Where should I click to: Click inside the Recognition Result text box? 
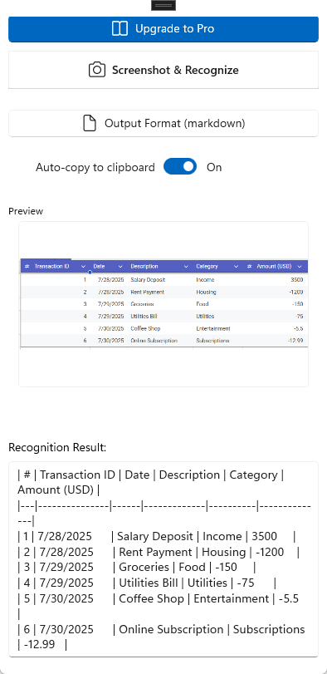pos(163,559)
